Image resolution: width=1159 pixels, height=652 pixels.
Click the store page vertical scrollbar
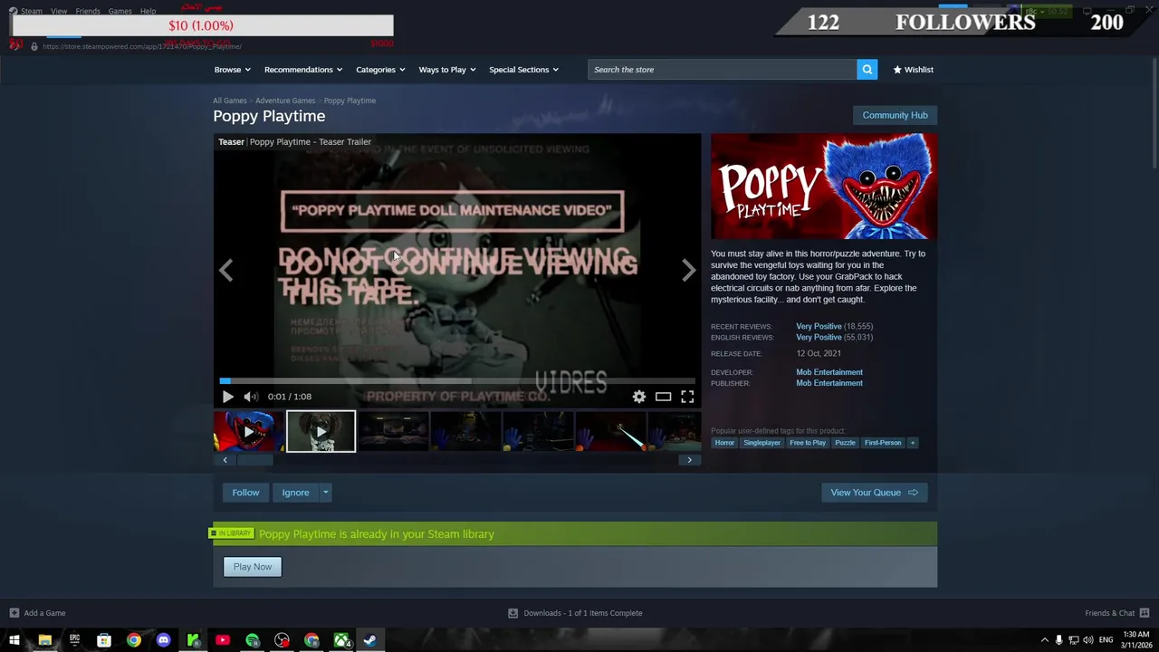[x=1154, y=113]
